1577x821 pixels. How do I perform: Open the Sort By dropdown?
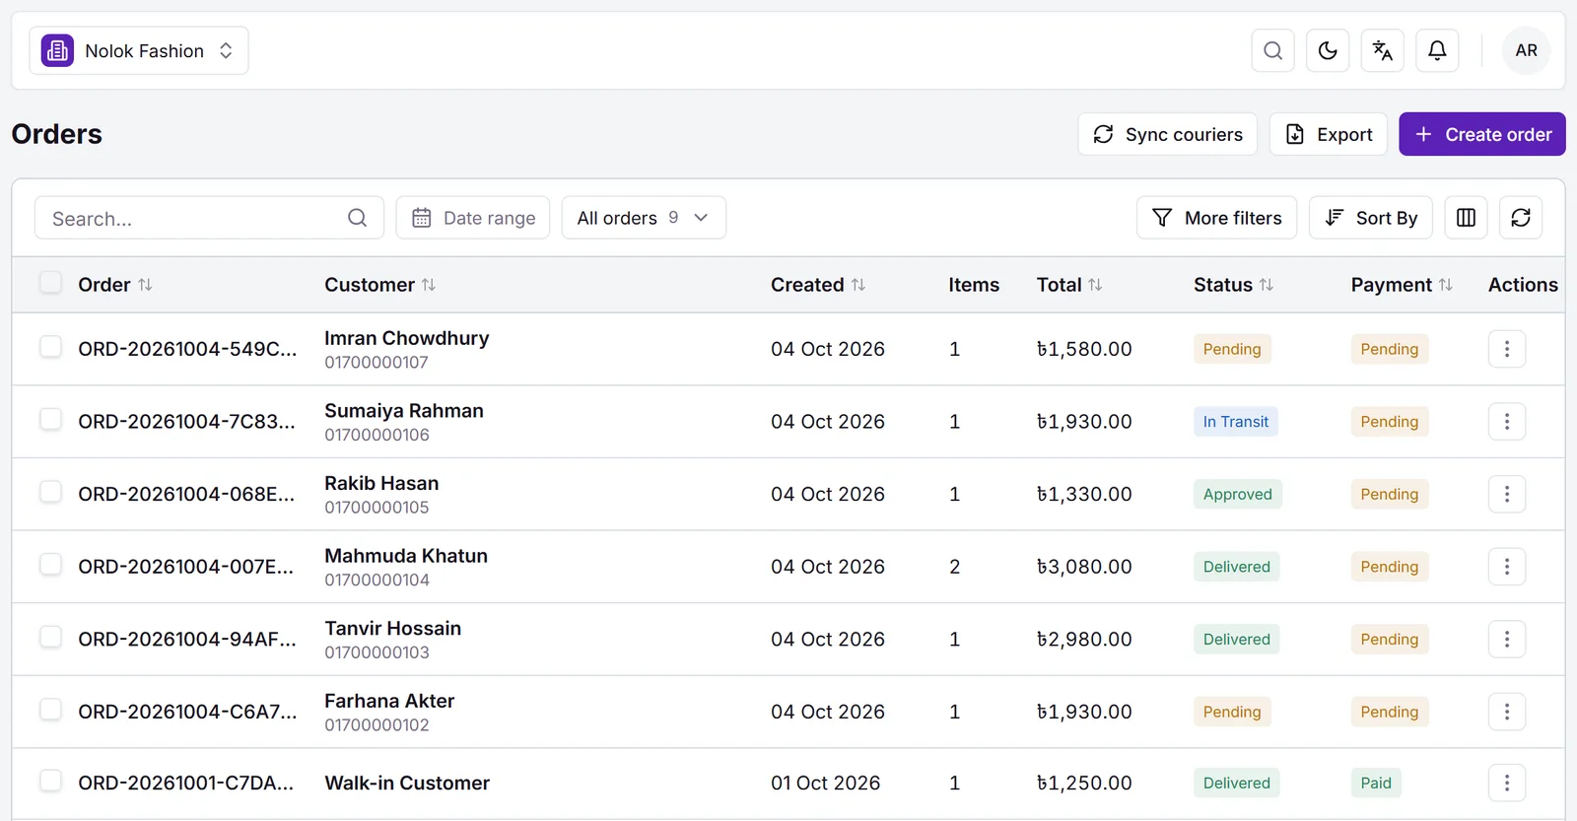point(1370,218)
